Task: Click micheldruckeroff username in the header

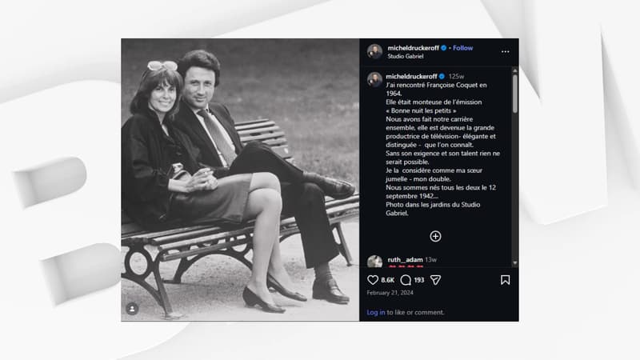Action: tap(413, 48)
